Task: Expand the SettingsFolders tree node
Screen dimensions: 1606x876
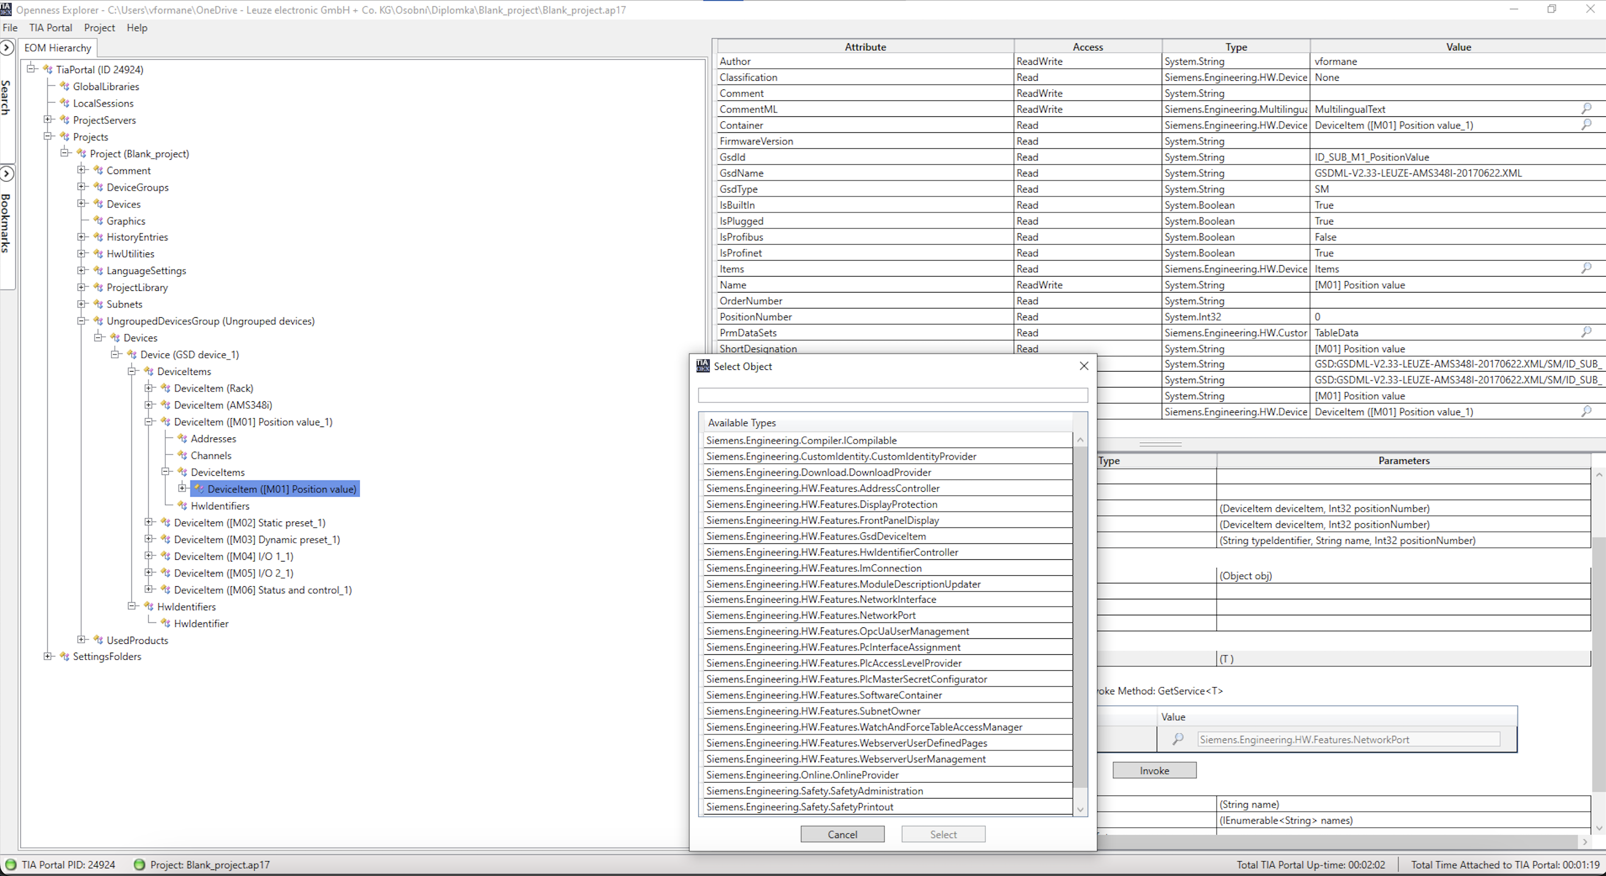Action: tap(47, 656)
